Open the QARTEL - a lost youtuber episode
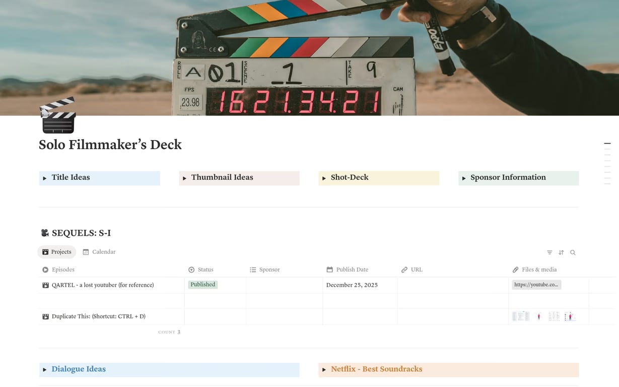Viewport: 619px width, 387px height. click(103, 285)
